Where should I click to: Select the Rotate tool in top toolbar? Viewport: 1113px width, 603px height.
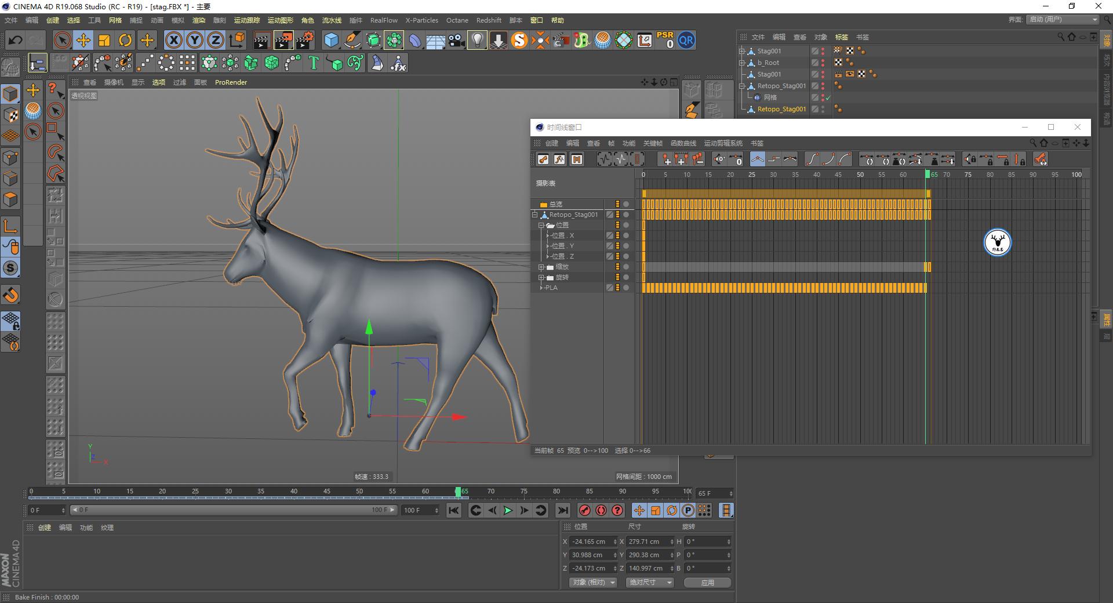[125, 40]
